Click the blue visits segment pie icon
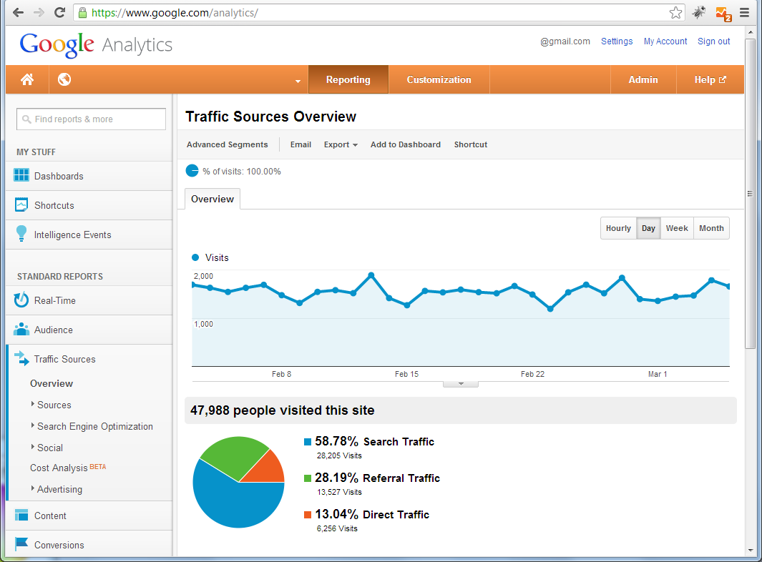This screenshot has height=562, width=762. click(192, 171)
